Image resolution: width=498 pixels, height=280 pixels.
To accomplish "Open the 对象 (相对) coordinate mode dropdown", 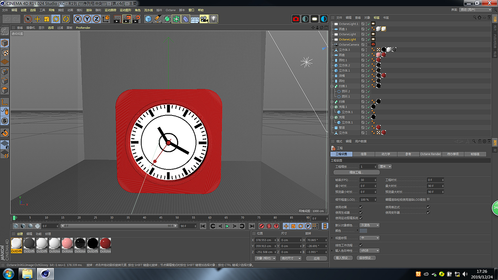I will coord(266,258).
